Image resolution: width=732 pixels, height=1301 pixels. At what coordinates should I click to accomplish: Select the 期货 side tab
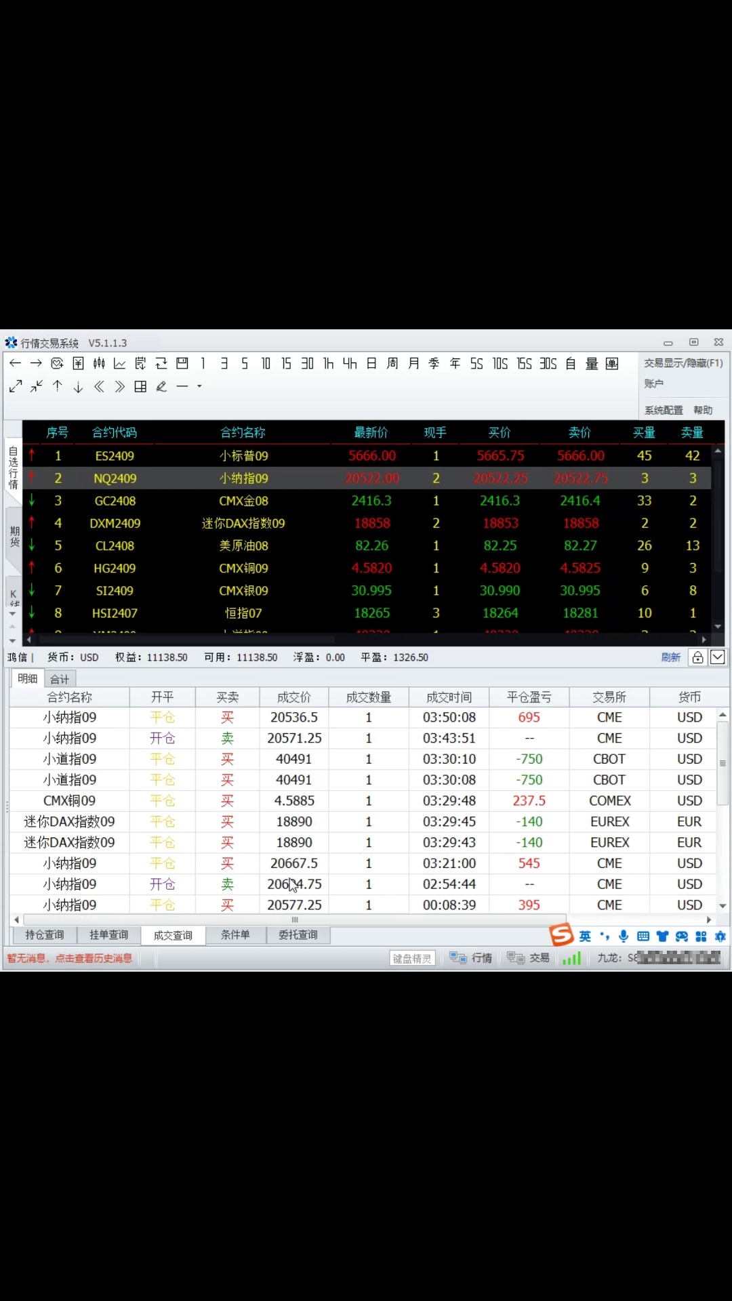tap(14, 537)
